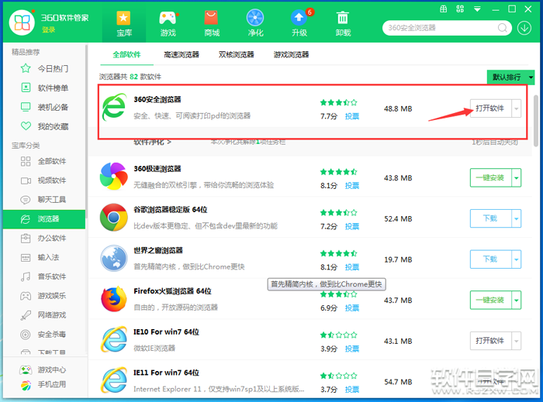Screen dimensions: 543x402
Task: Expand arrow beside 谷歌浏览器 下载 button
Action: [x=517, y=218]
